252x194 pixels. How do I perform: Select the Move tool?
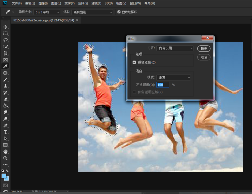click(6, 27)
